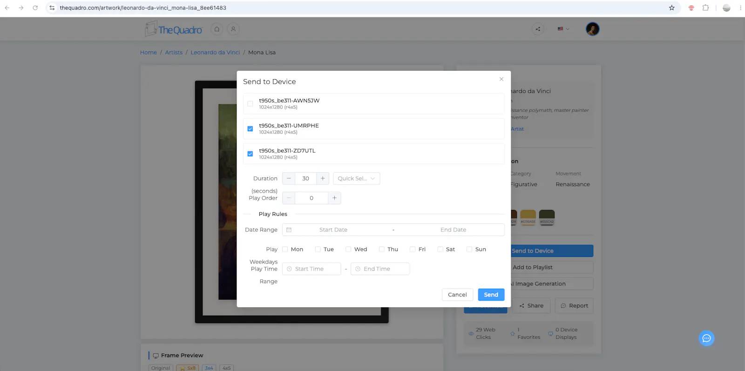
Task: Select the mustard yellow color swatch
Action: click(x=528, y=217)
